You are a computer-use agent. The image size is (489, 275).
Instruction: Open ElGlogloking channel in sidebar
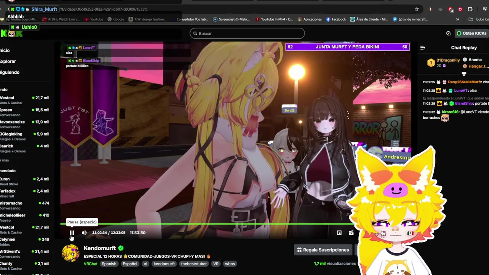[x=25, y=136]
